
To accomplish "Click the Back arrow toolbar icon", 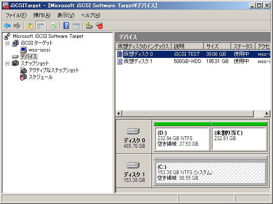I will coord(7,26).
